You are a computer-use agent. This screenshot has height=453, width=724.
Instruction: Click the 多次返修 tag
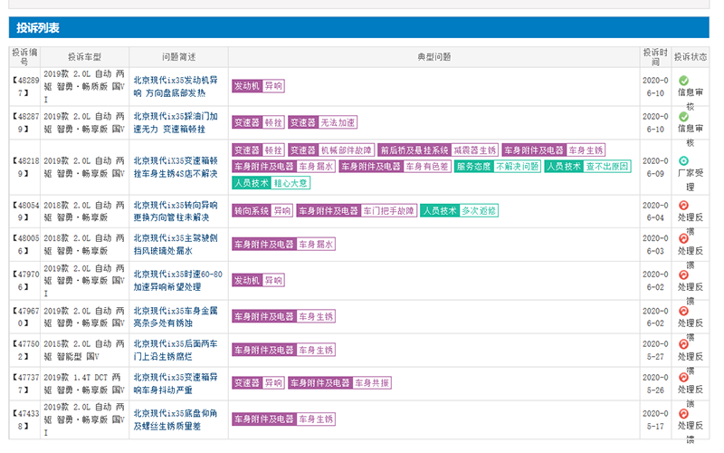(478, 211)
